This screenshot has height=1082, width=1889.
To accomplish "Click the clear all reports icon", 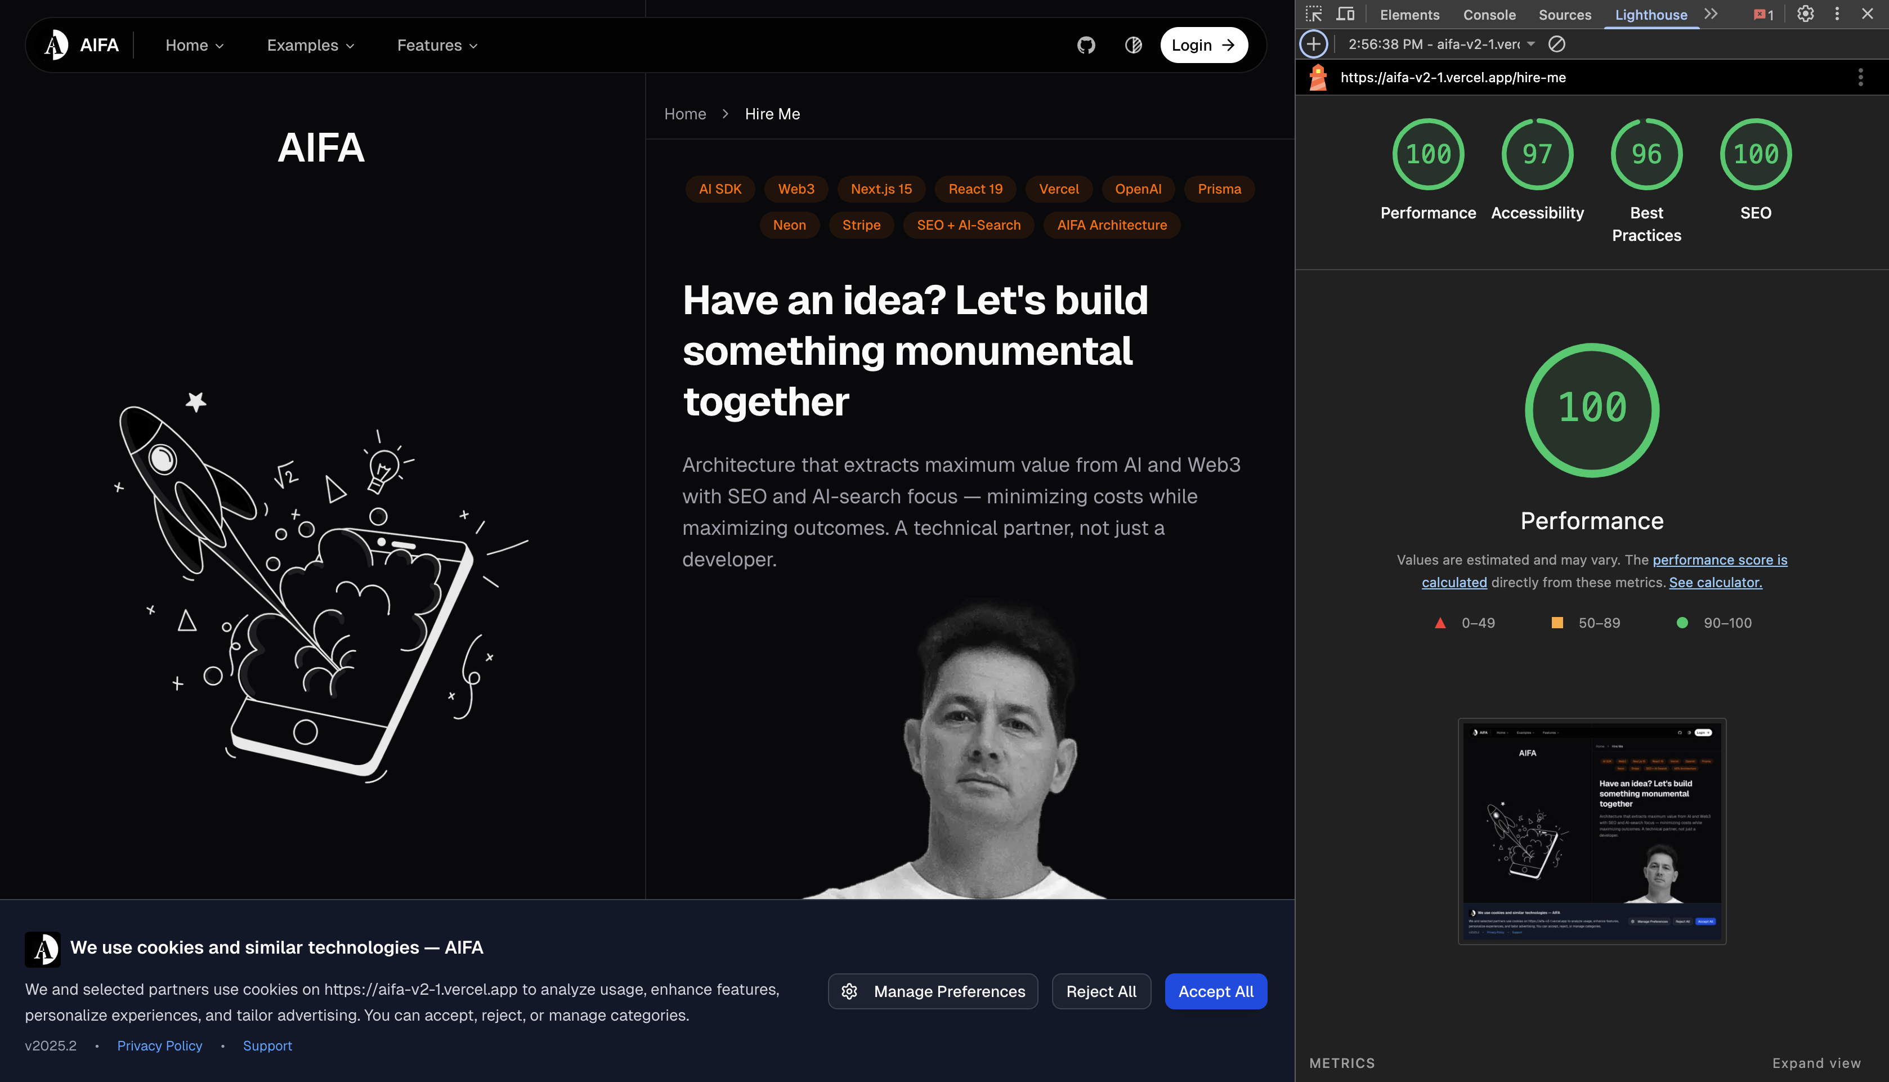I will (1557, 44).
